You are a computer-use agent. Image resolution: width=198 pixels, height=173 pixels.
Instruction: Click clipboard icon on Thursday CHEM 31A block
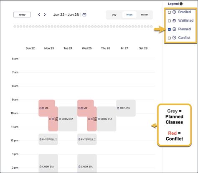(99, 119)
